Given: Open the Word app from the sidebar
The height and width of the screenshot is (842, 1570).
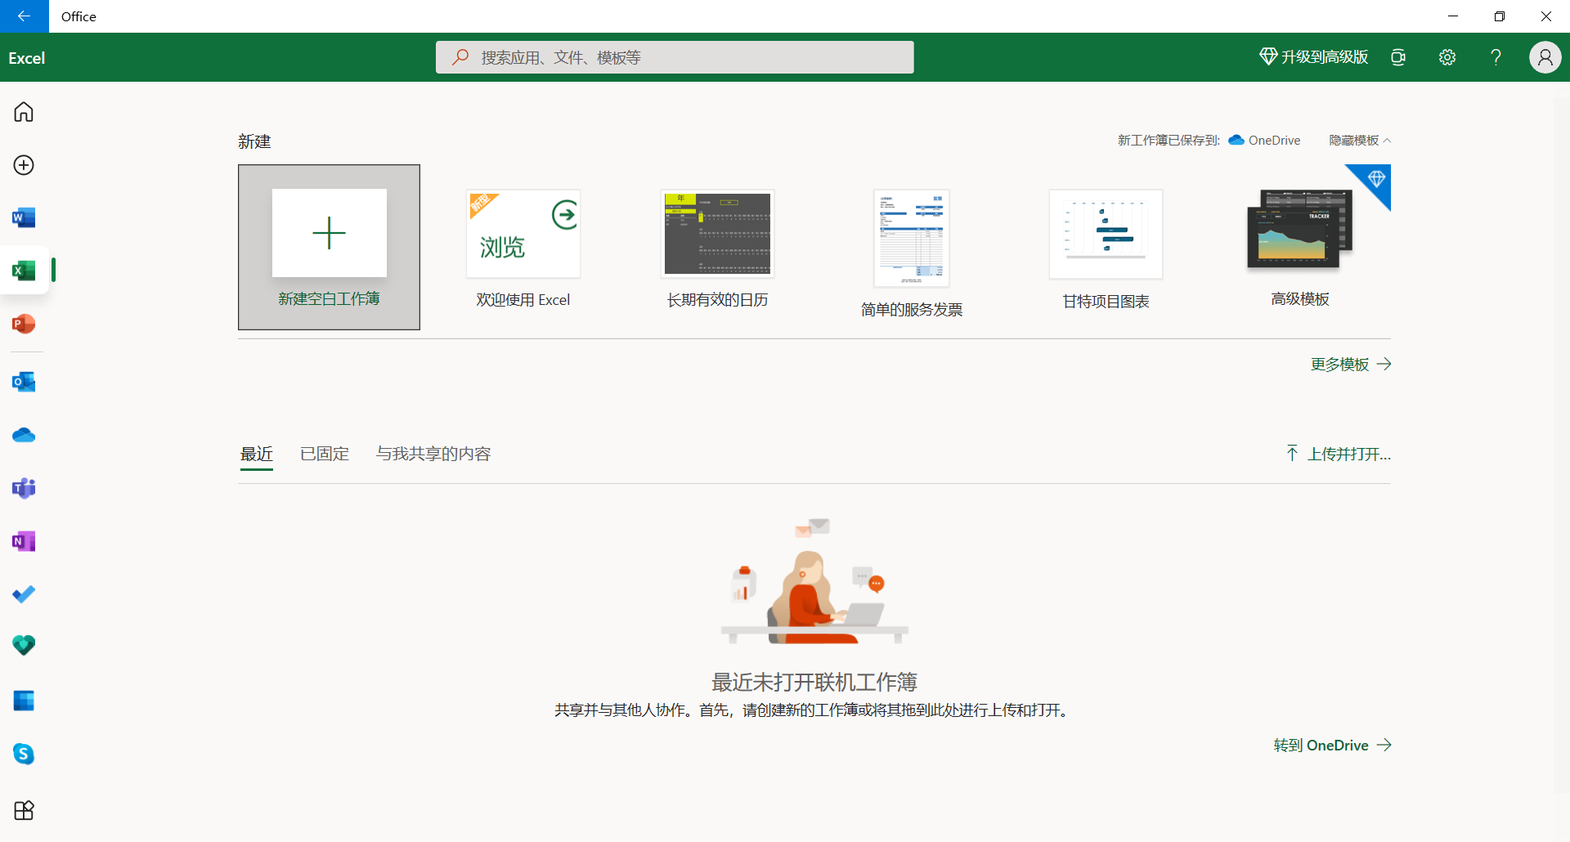Looking at the screenshot, I should tap(24, 217).
